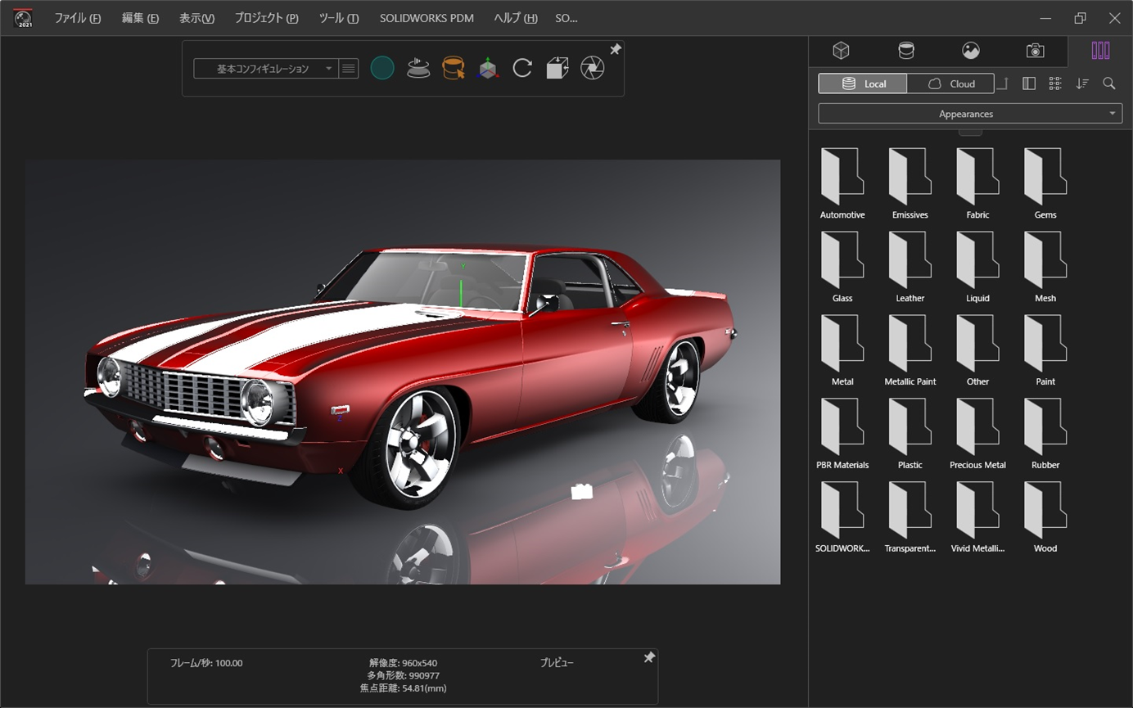Image resolution: width=1133 pixels, height=708 pixels.
Task: Pin the viewport status info panel
Action: (x=649, y=658)
